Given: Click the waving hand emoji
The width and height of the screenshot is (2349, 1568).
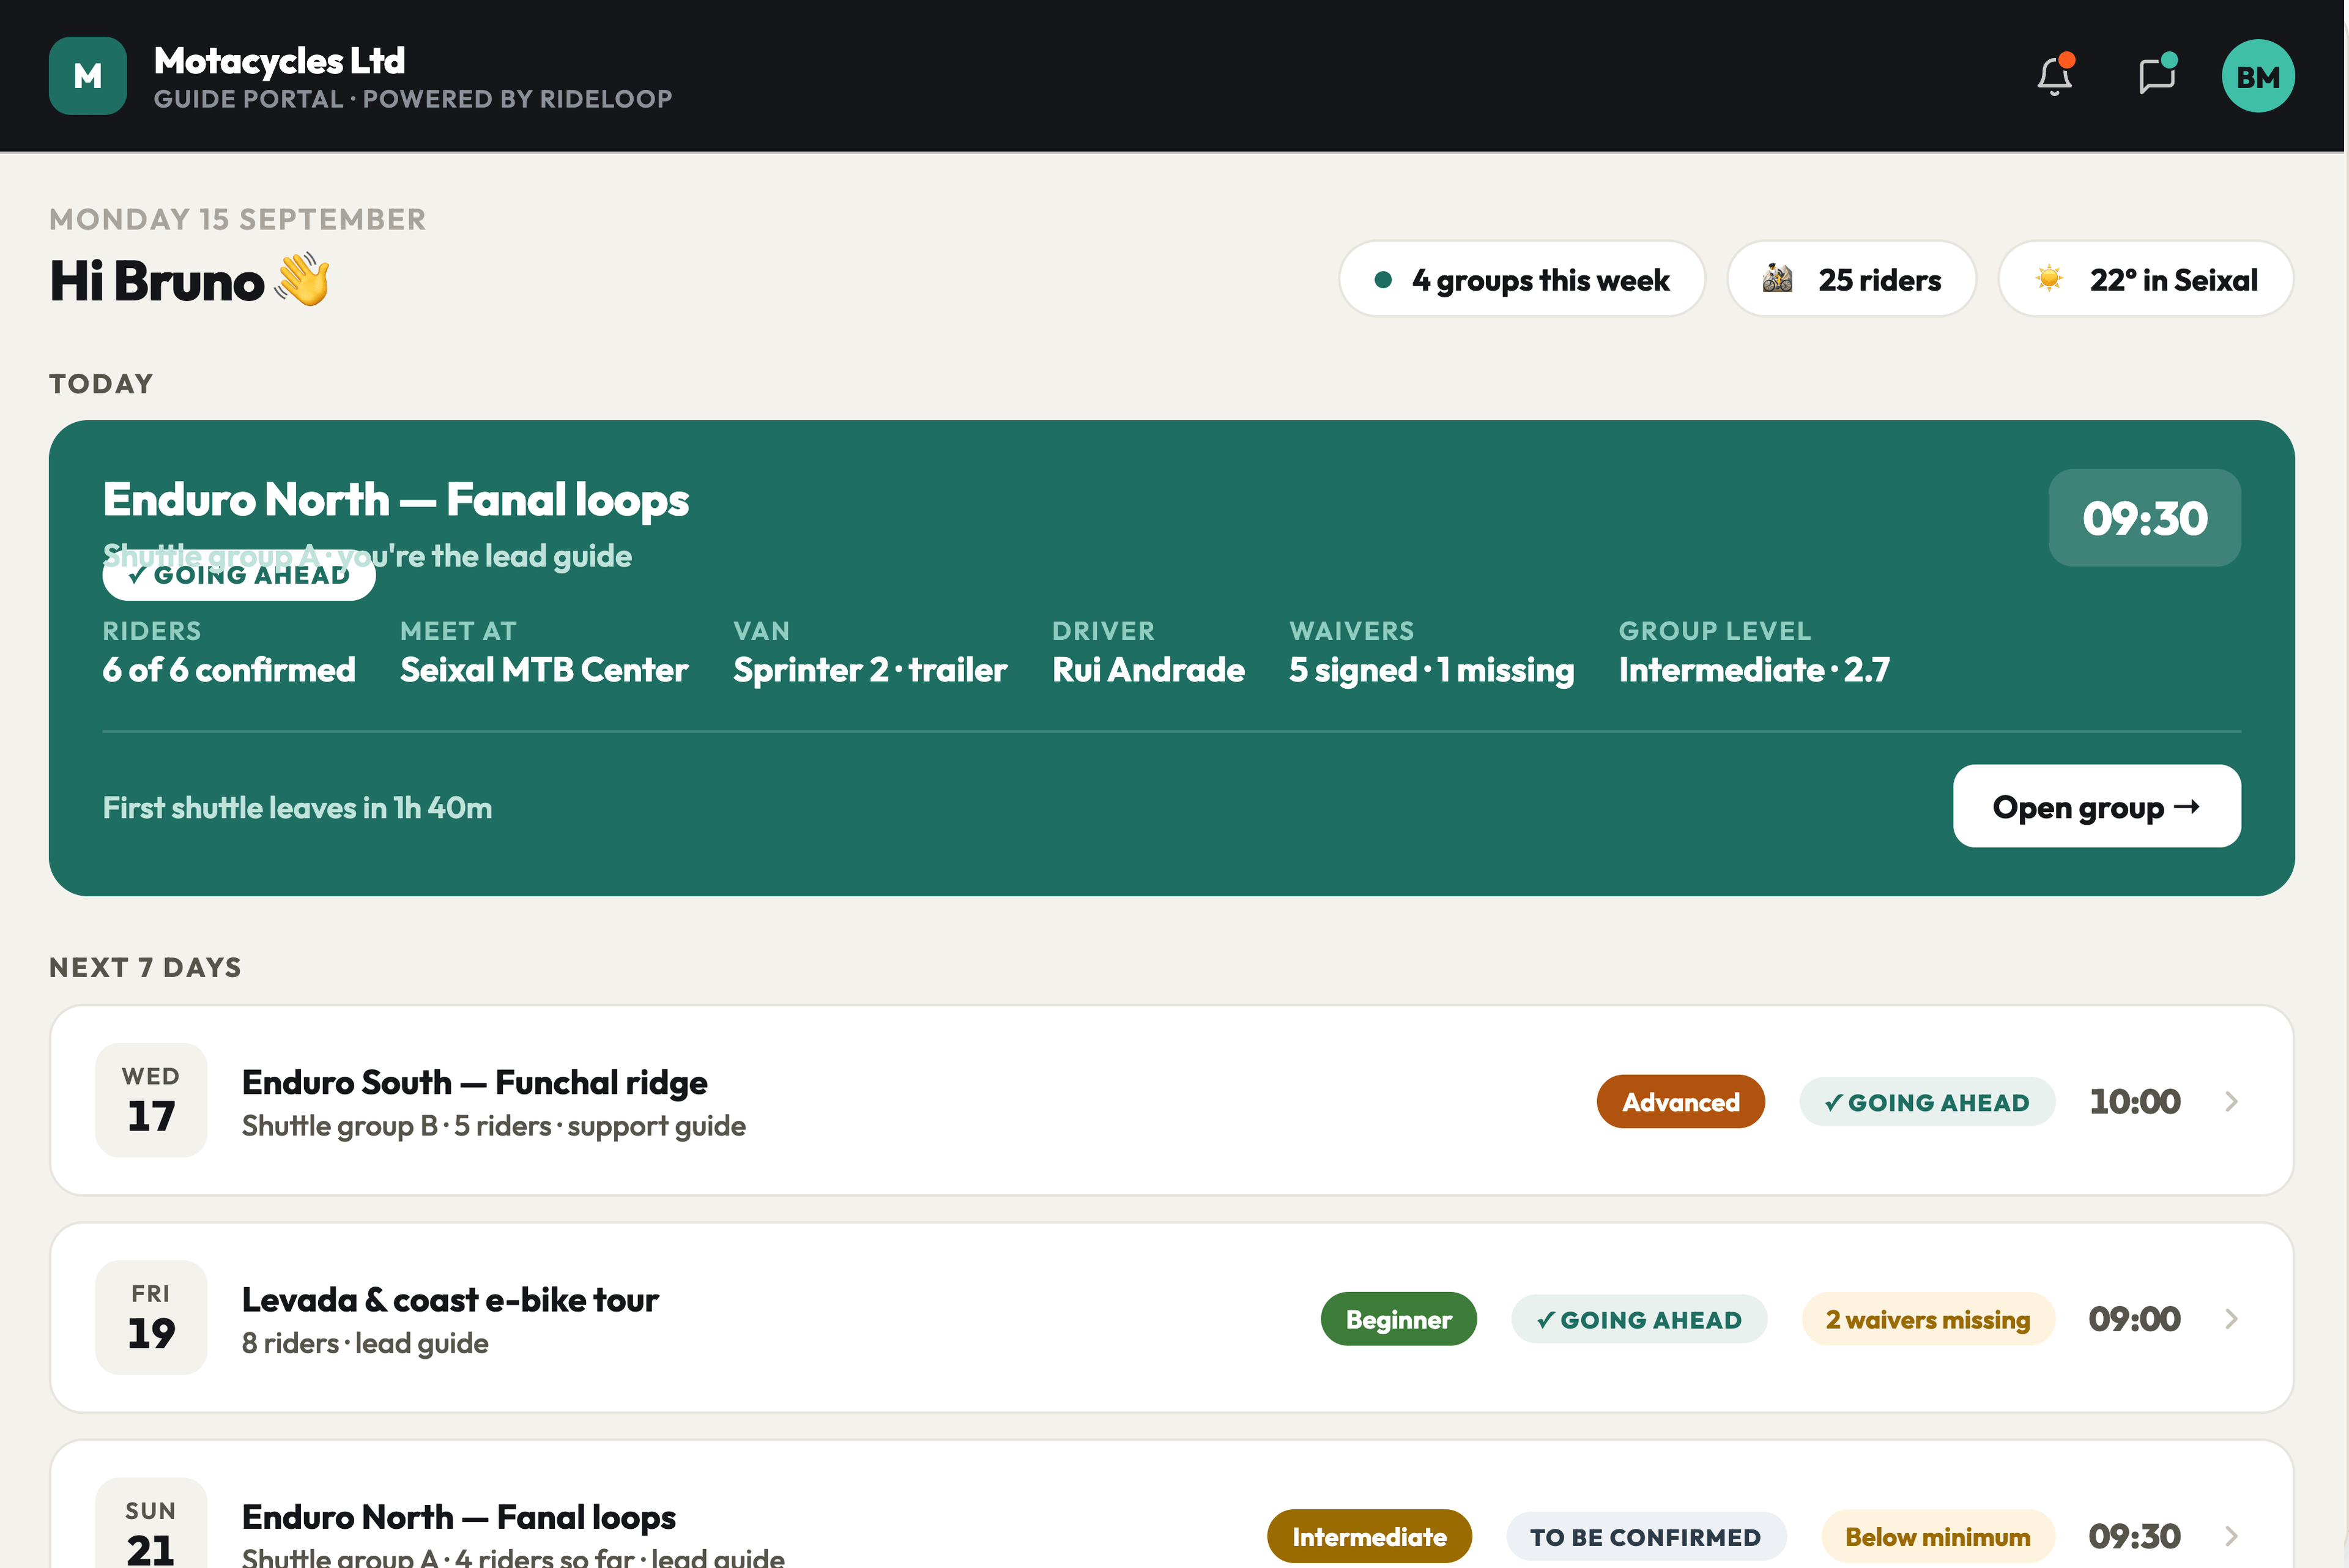Looking at the screenshot, I should (x=303, y=279).
